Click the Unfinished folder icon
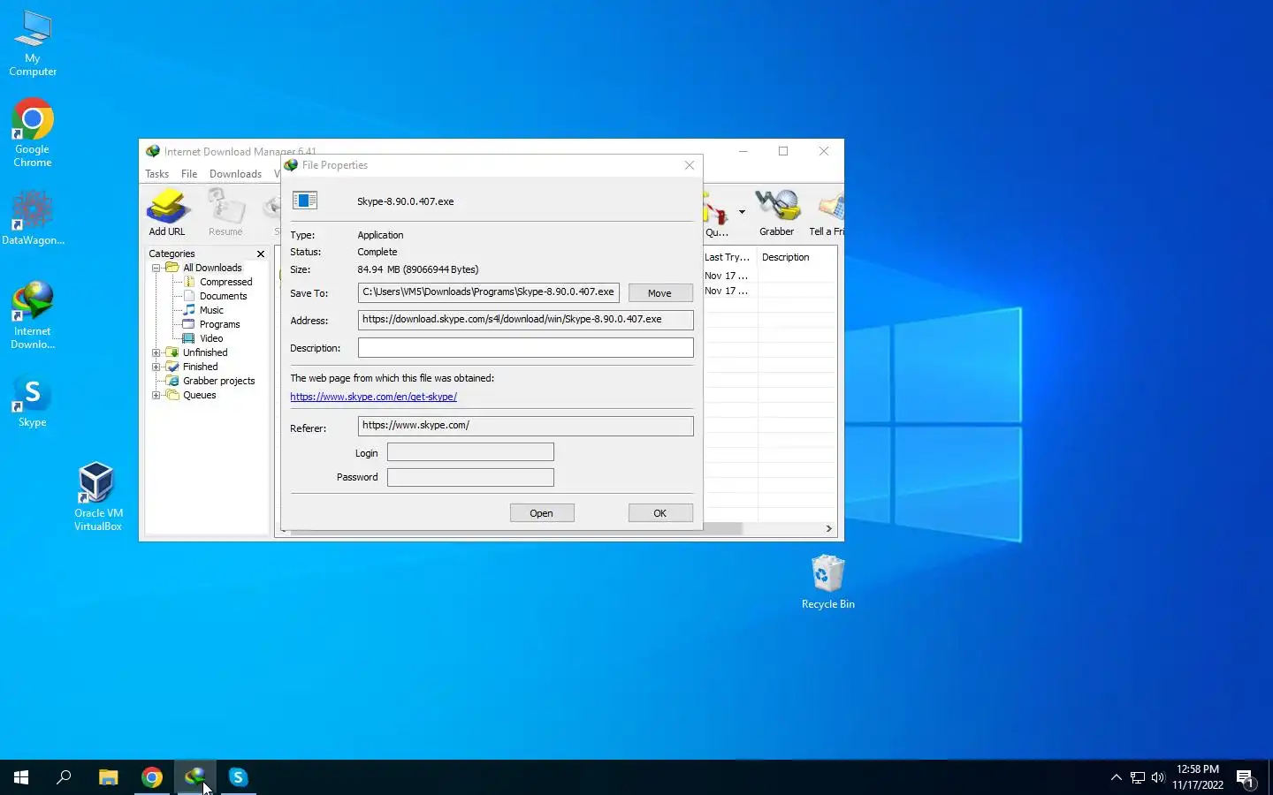This screenshot has height=795, width=1273. click(172, 352)
